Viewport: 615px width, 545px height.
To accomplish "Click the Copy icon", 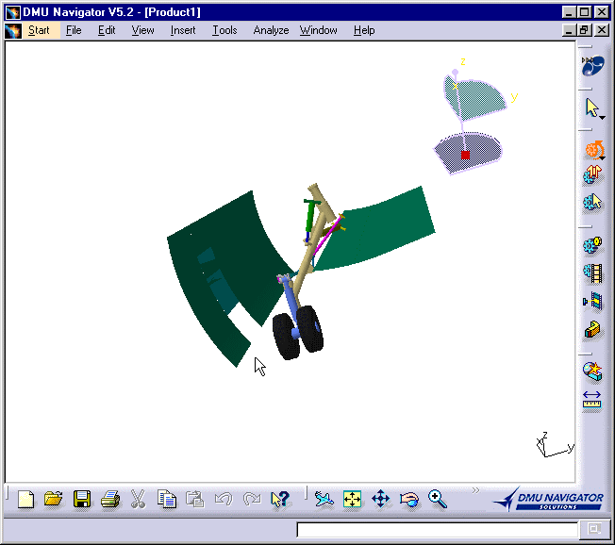I will pyautogui.click(x=167, y=499).
